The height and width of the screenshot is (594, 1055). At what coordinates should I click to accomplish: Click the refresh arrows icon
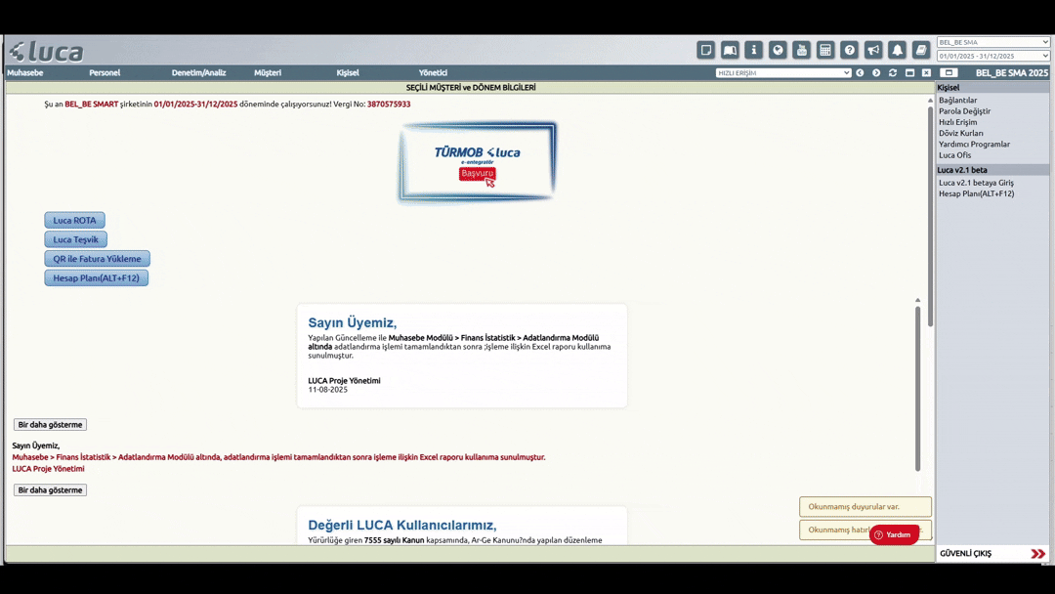(x=893, y=73)
